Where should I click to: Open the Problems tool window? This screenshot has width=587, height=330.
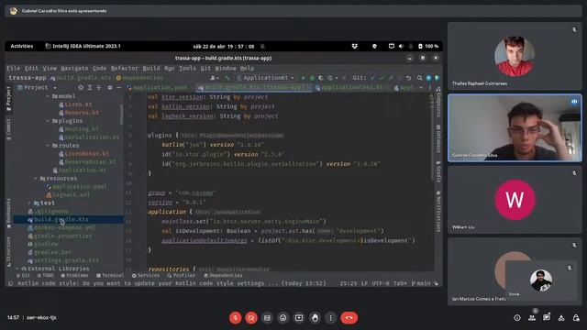[x=74, y=275]
